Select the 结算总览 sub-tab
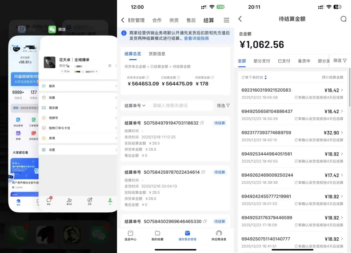Image resolution: width=351 pixels, height=253 pixels. pyautogui.click(x=133, y=54)
